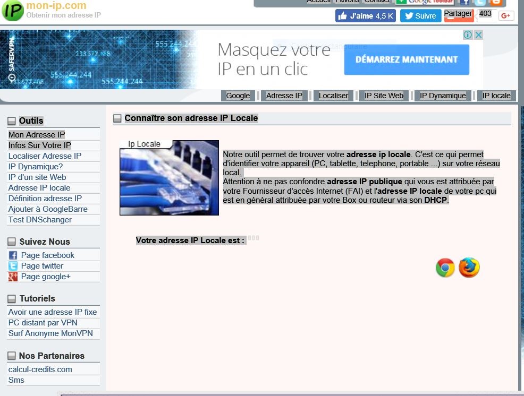Select the Chrome browser icon
This screenshot has height=396, width=524.
[445, 268]
